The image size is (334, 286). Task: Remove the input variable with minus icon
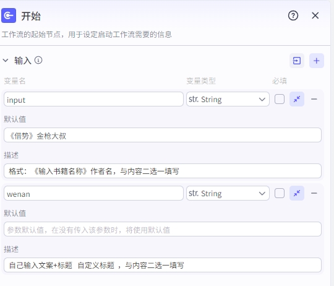pyautogui.click(x=314, y=99)
